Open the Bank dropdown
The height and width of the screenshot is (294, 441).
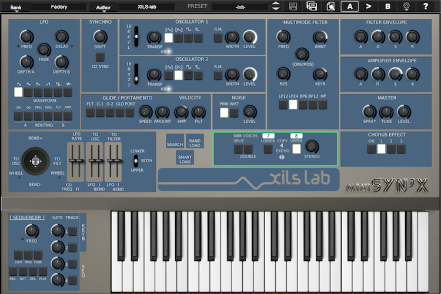click(x=16, y=8)
